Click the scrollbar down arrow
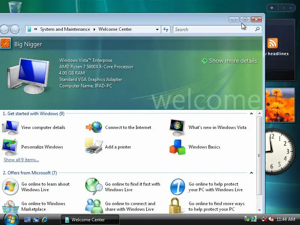 click(259, 210)
